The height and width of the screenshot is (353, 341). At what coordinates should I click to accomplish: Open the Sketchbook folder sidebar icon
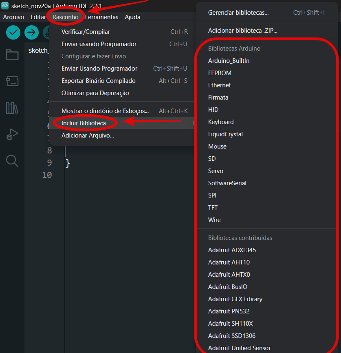coord(12,55)
